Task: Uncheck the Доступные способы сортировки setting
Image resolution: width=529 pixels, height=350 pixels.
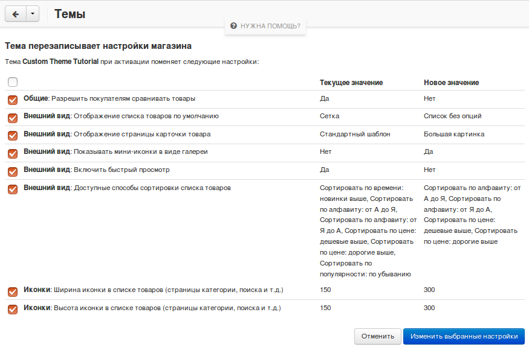Action: pyautogui.click(x=12, y=188)
